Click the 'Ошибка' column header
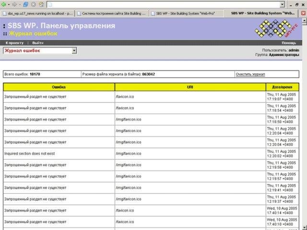307x230 pixels. [x=59, y=87]
